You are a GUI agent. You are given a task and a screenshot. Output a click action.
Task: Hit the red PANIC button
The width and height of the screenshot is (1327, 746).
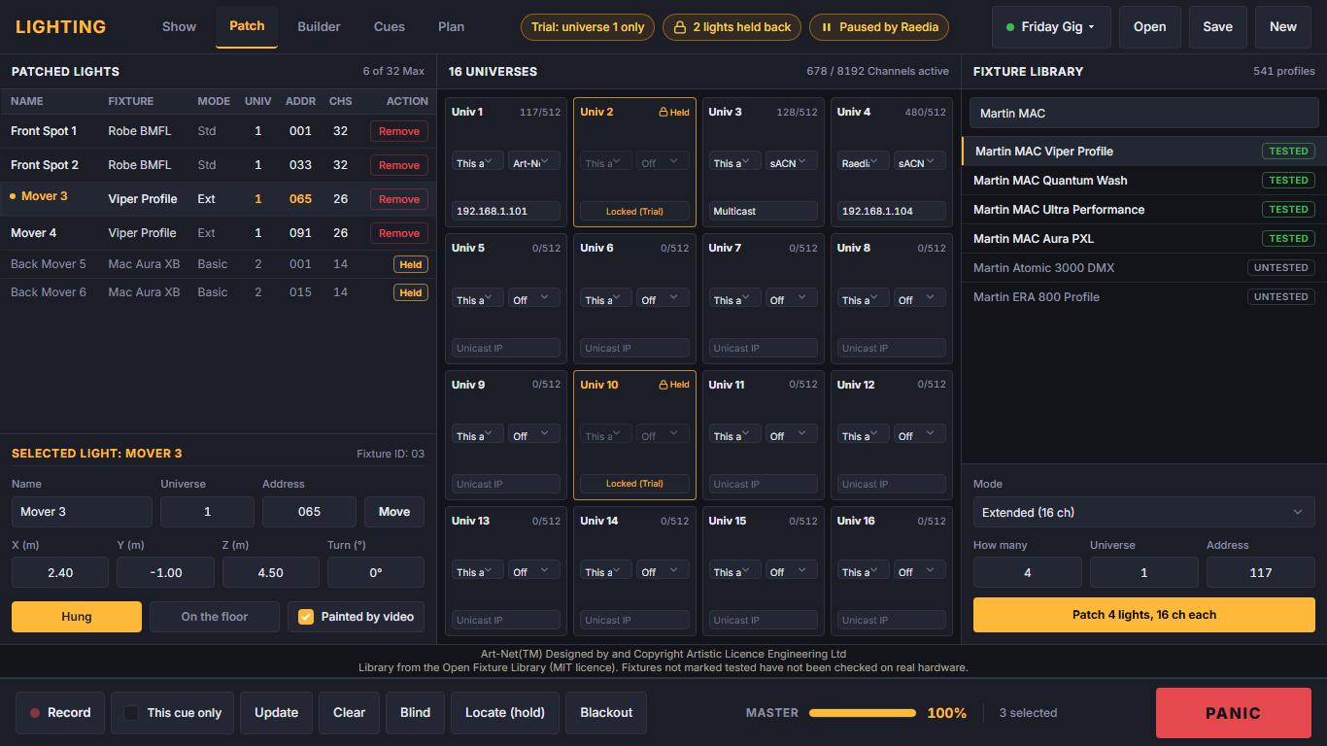pyautogui.click(x=1234, y=713)
